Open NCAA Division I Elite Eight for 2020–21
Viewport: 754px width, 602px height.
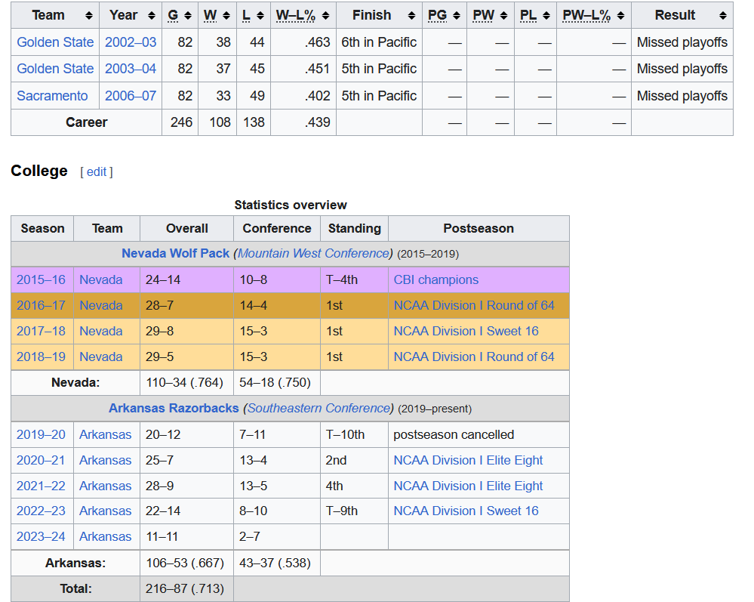469,460
